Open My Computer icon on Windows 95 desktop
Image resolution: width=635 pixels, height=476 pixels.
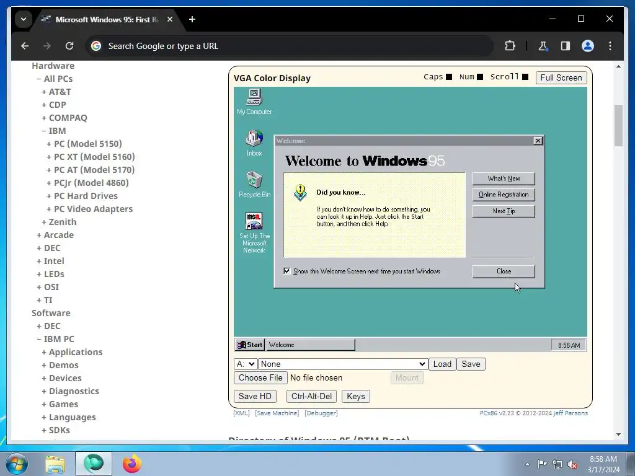click(254, 102)
